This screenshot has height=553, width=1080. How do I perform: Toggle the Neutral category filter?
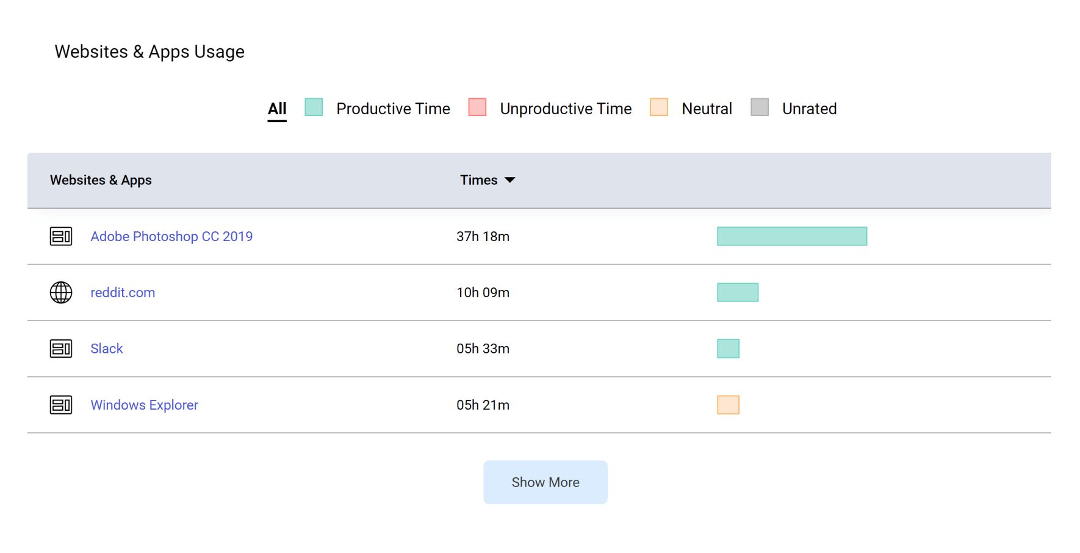point(707,108)
